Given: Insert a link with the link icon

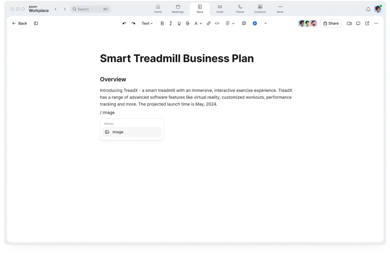Looking at the screenshot, I should (208, 23).
